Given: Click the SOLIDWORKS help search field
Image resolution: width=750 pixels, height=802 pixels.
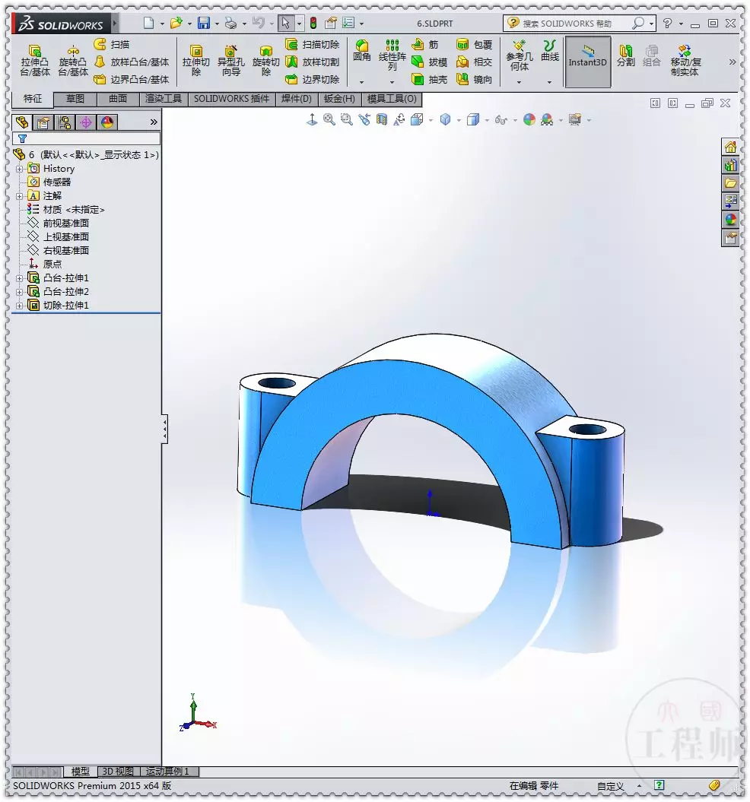Looking at the screenshot, I should 574,24.
